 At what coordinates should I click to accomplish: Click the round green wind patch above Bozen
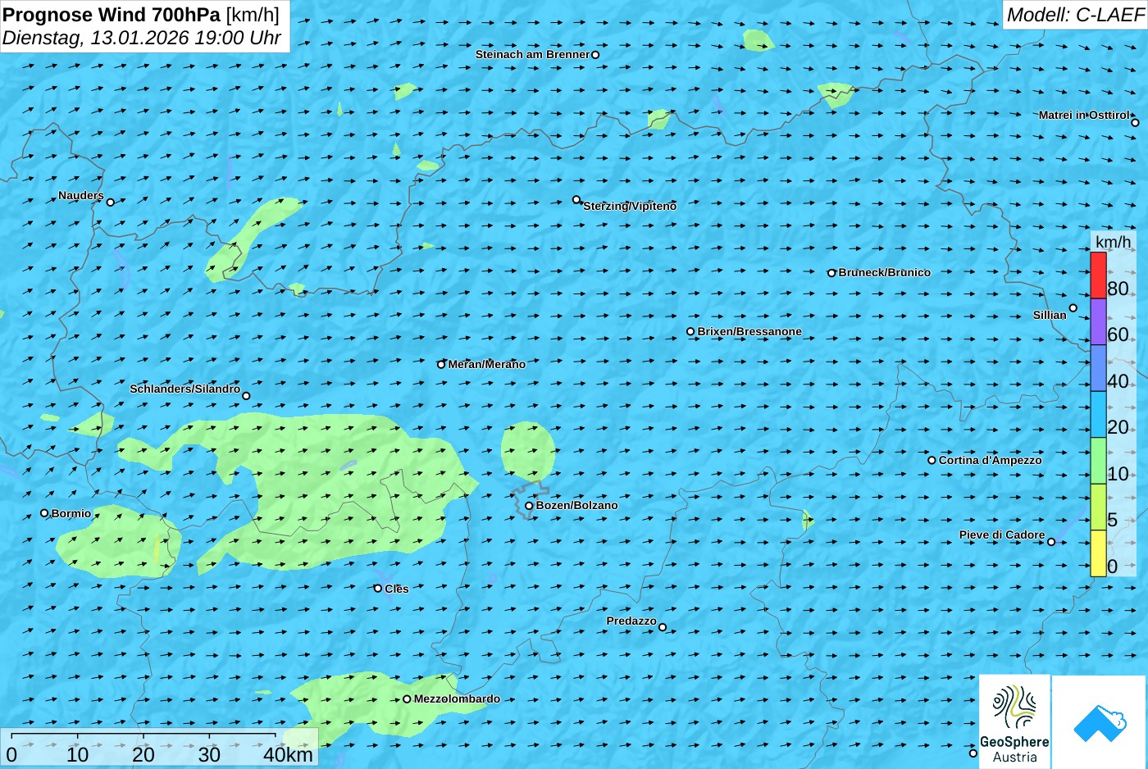click(x=528, y=451)
